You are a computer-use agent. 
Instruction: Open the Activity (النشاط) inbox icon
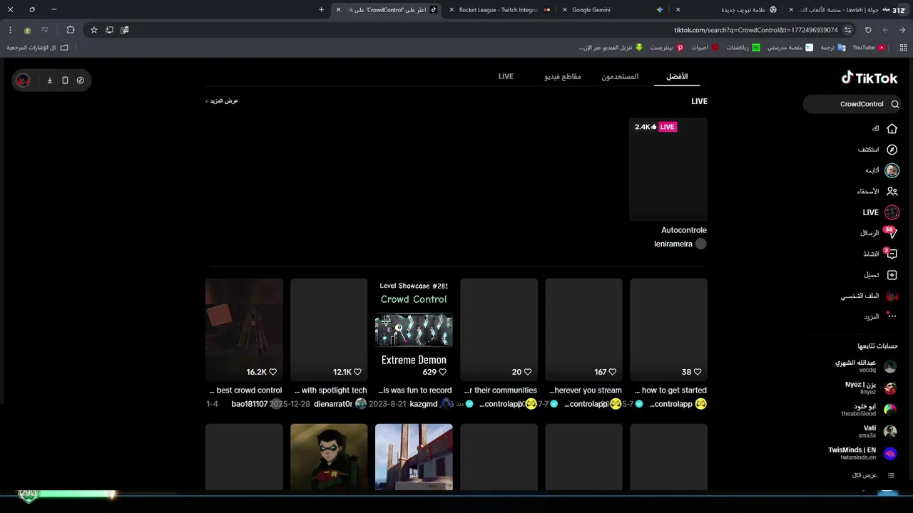(891, 254)
